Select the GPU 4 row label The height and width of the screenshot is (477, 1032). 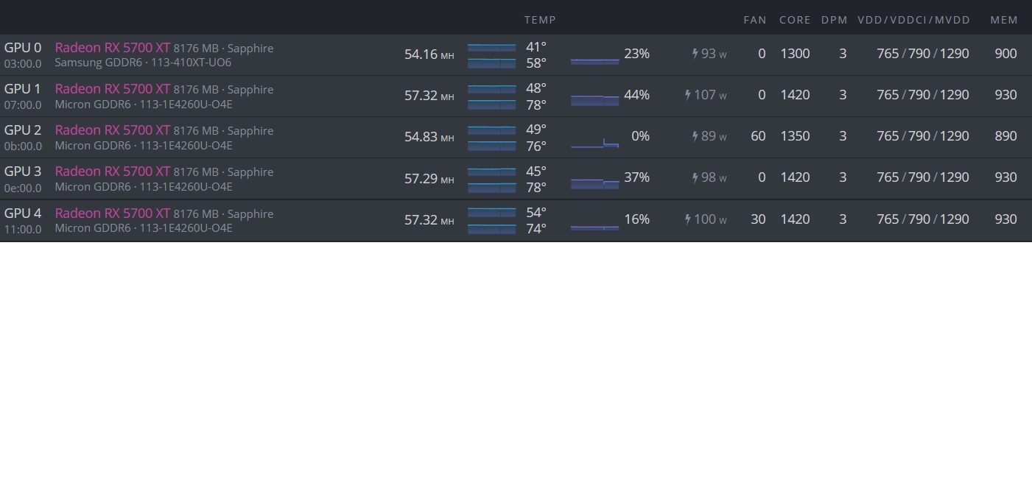pyautogui.click(x=23, y=213)
